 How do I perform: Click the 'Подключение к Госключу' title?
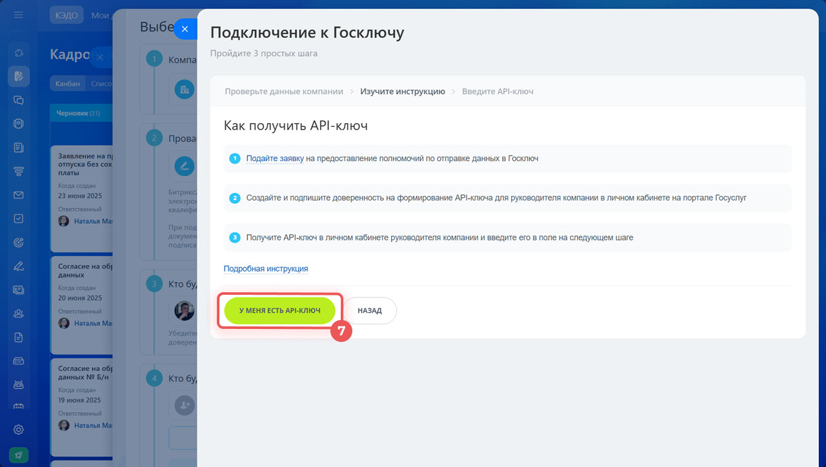(x=307, y=32)
